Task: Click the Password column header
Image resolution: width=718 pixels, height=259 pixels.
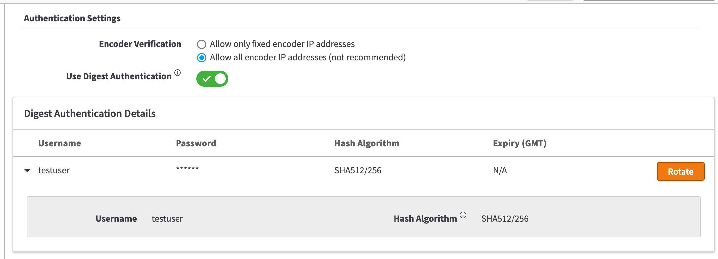Action: (x=196, y=143)
